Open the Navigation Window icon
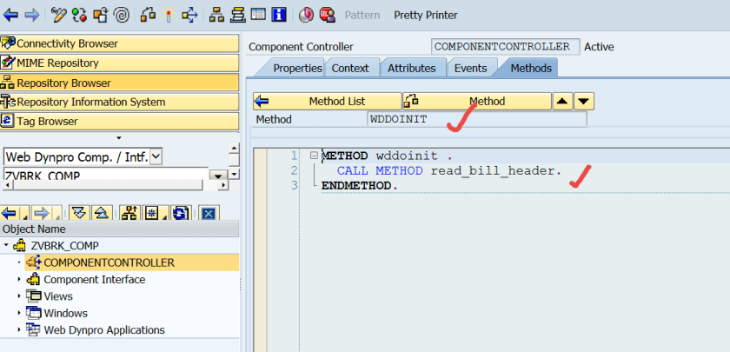This screenshot has height=352, width=730. [258, 15]
